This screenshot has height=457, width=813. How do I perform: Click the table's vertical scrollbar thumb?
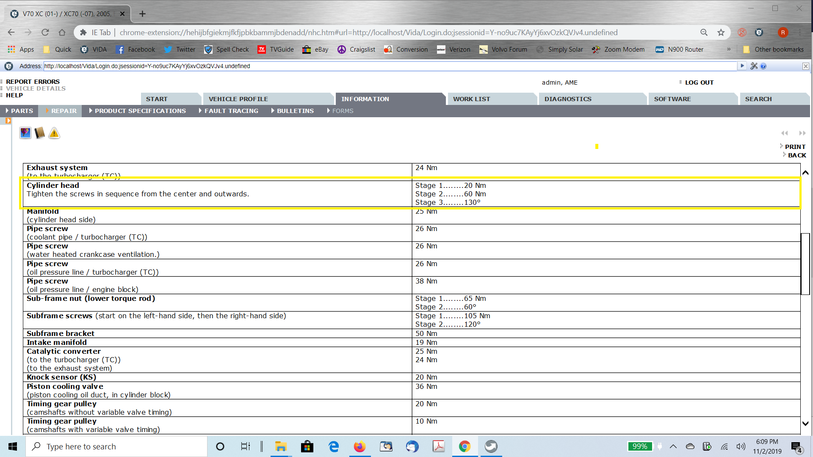click(805, 263)
